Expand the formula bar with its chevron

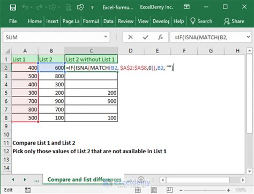tap(248, 37)
